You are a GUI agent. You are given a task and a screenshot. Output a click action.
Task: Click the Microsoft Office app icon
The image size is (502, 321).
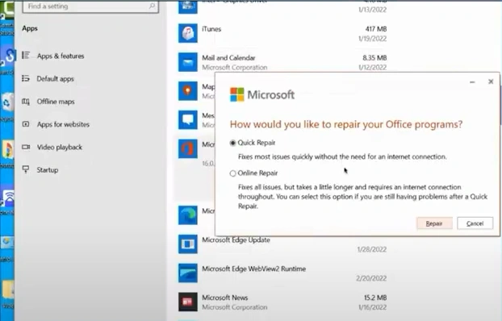tap(187, 148)
